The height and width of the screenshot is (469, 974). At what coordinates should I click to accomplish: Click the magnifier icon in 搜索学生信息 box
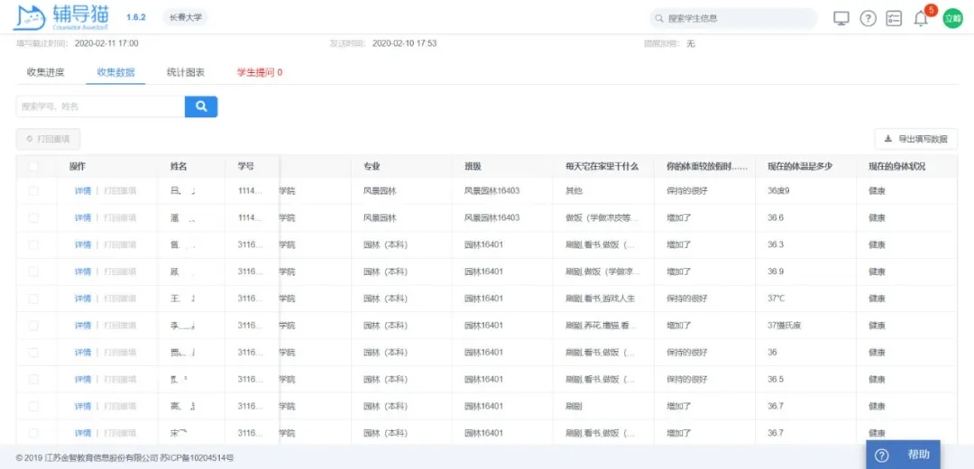[659, 19]
